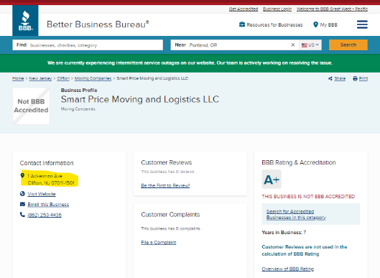
Task: Clear the Near location with X icon
Action: (293, 45)
